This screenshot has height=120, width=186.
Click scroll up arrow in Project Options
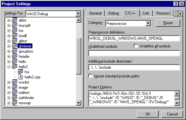point(177,94)
